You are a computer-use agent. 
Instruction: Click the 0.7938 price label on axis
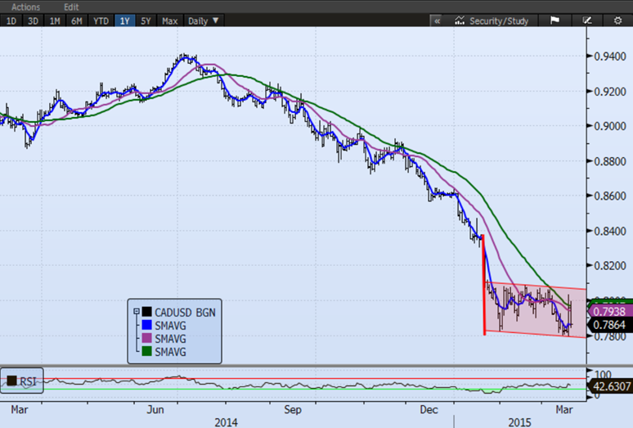[608, 311]
